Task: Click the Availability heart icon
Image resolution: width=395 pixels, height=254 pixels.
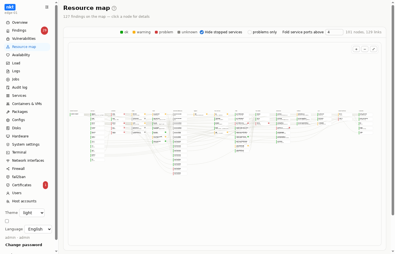Action: tap(8, 55)
